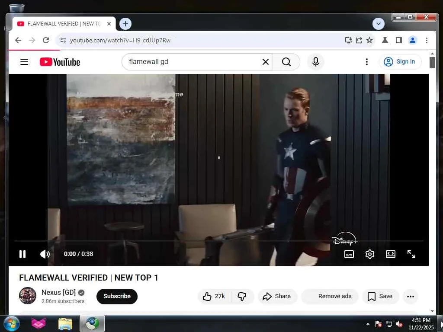Viewport: 443px width, 332px height.
Task: Click the browser icon on the taskbar
Action: click(x=92, y=324)
